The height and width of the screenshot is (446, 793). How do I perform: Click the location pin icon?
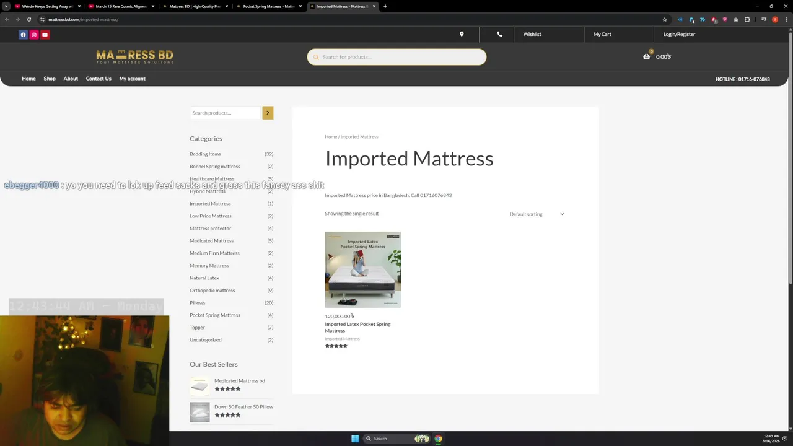pyautogui.click(x=462, y=34)
